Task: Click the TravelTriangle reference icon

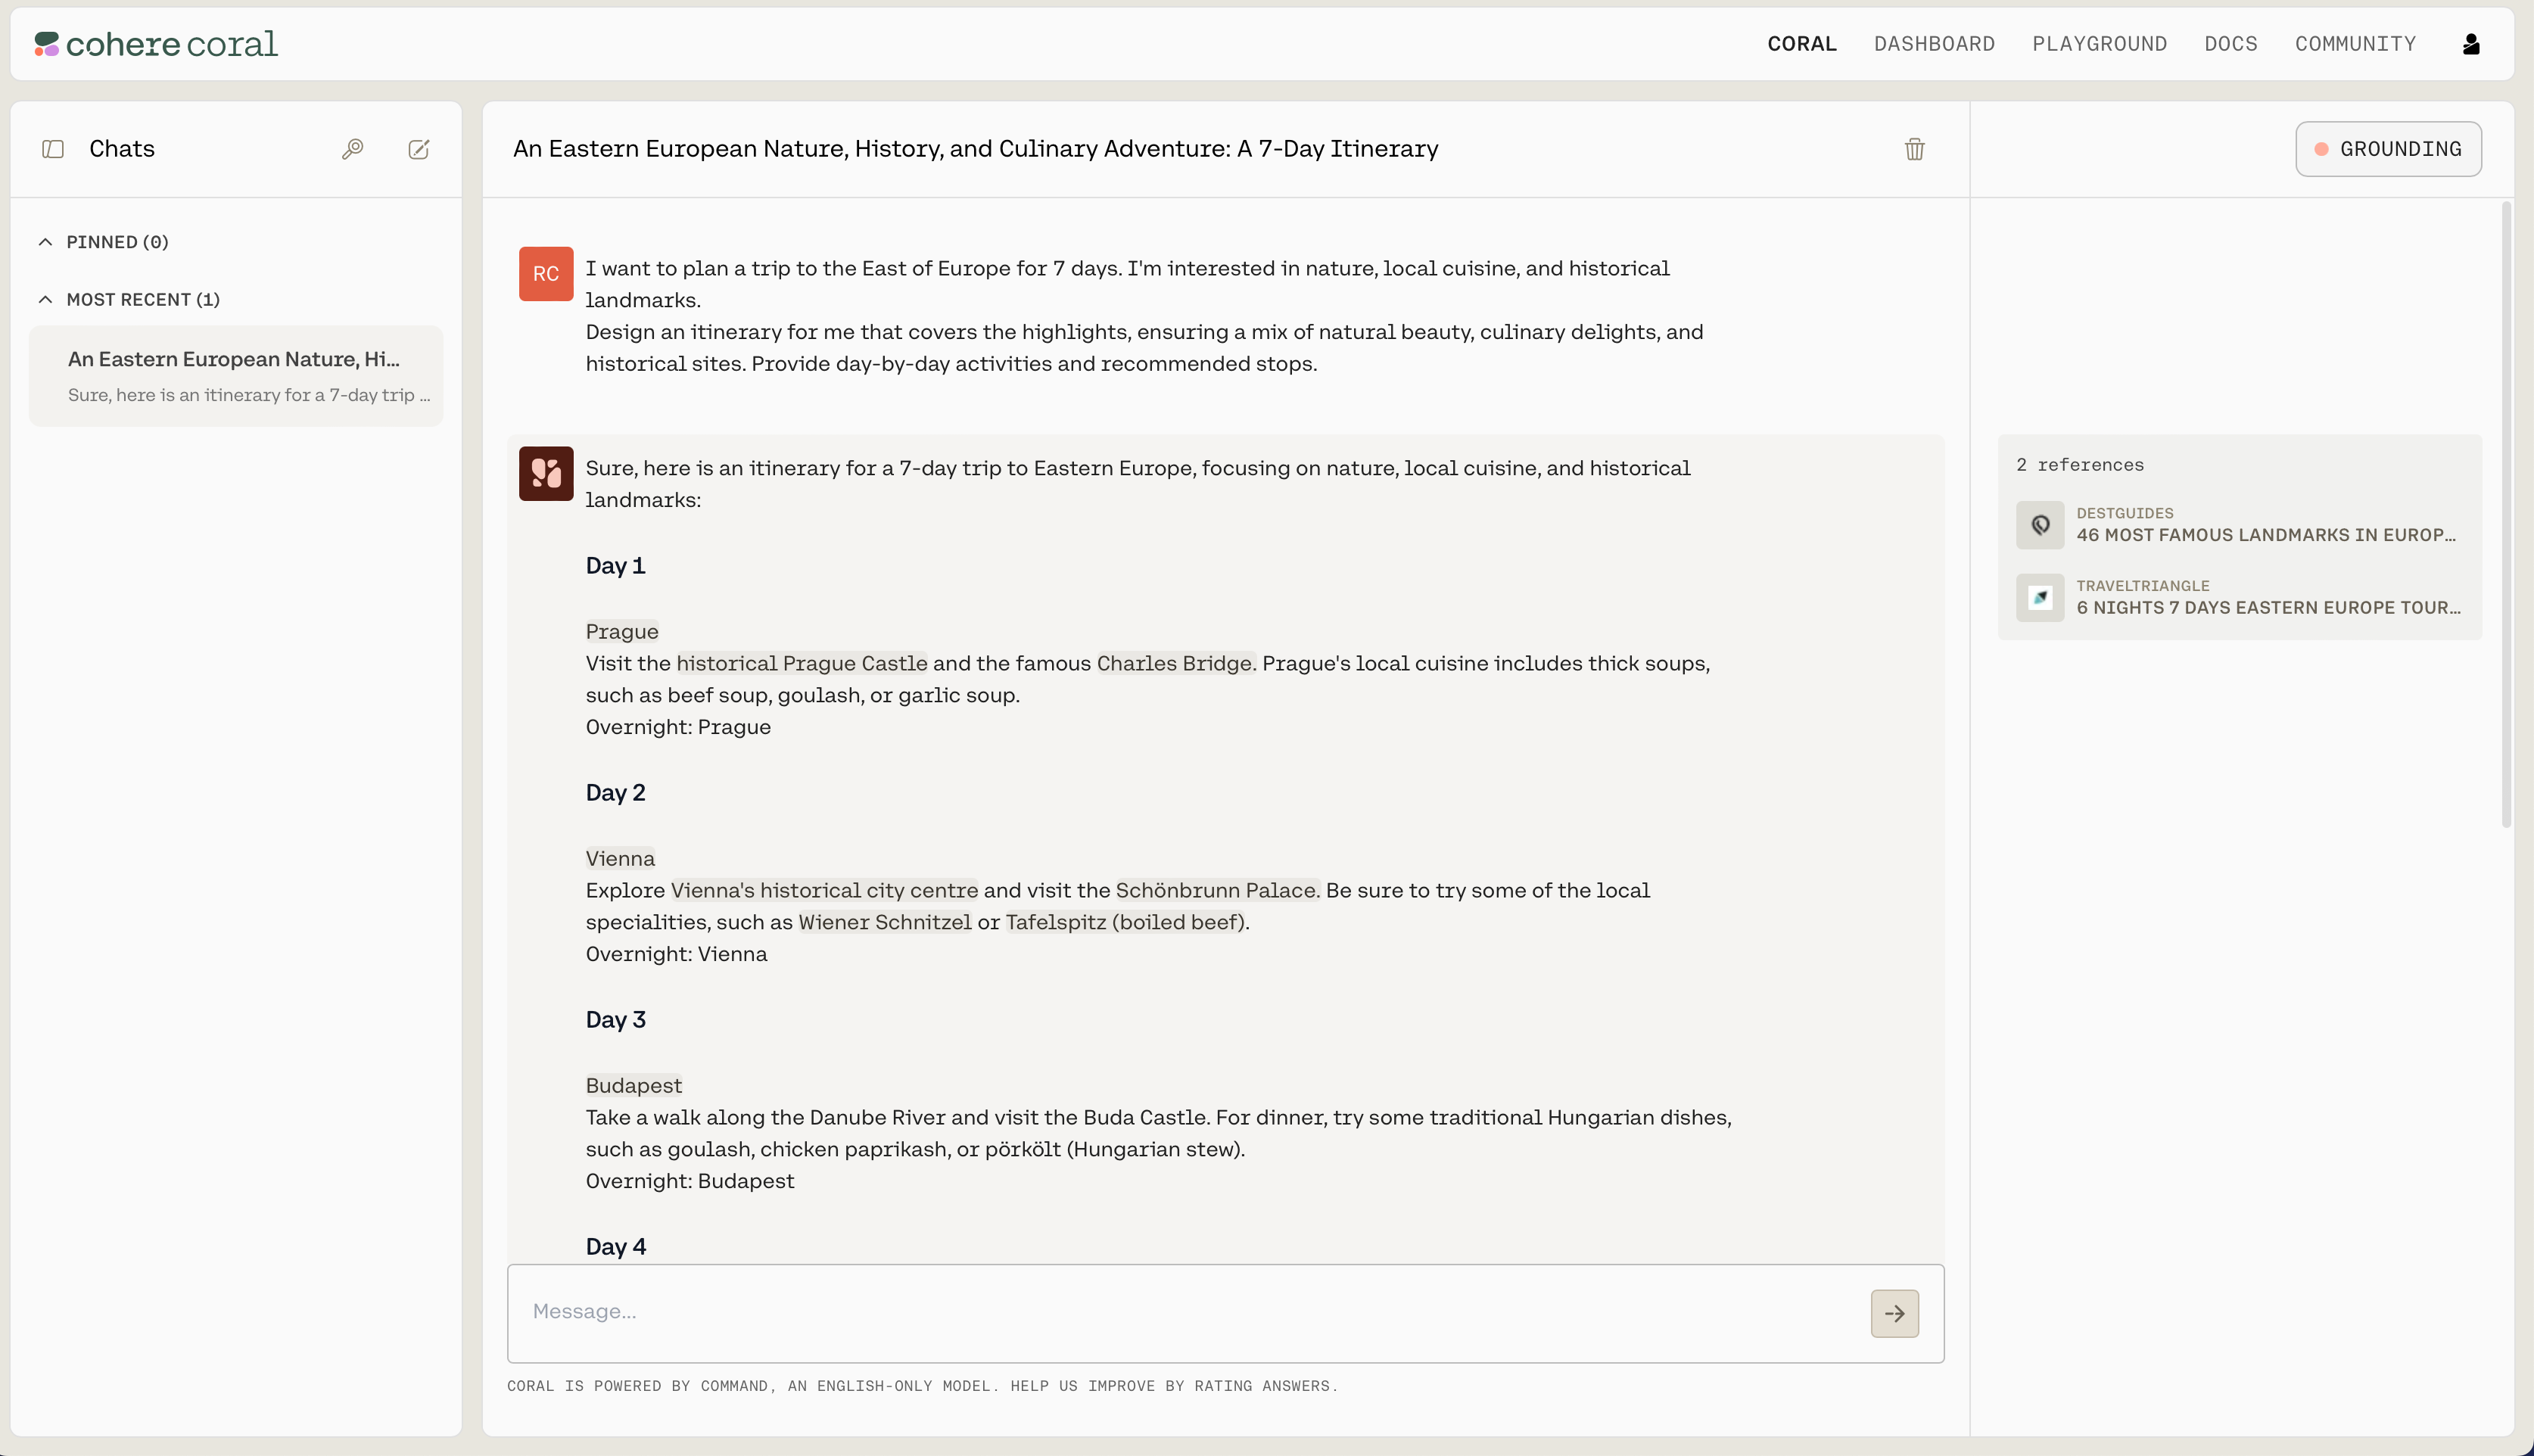Action: click(2040, 598)
